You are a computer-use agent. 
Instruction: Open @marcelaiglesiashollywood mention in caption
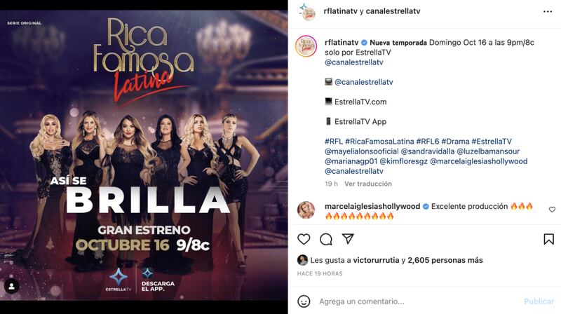(479, 161)
